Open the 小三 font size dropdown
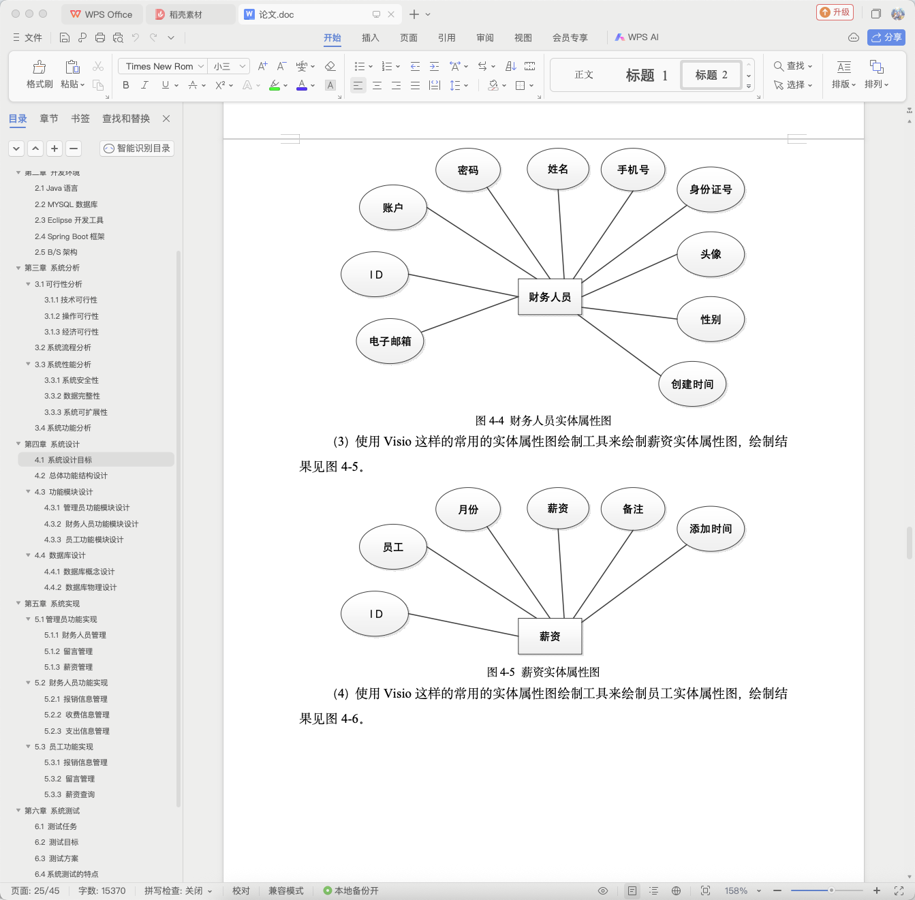 coord(229,66)
